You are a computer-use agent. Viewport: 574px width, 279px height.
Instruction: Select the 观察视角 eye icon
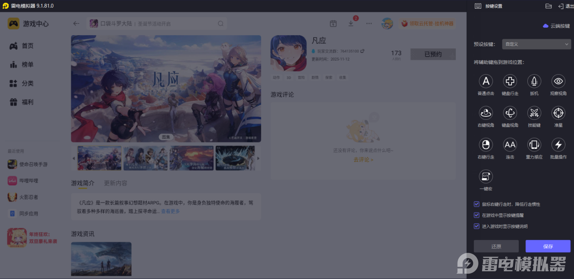559,81
